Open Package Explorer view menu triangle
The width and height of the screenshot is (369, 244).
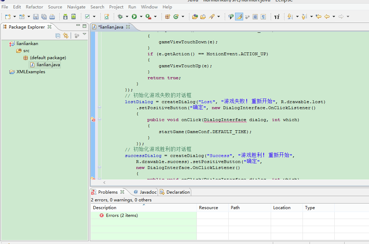(x=84, y=35)
